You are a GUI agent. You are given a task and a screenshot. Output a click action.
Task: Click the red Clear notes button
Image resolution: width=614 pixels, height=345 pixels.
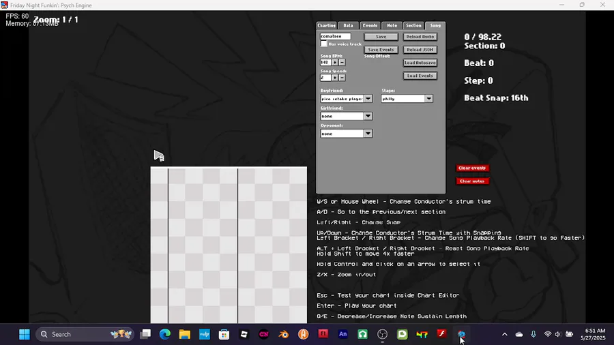click(x=472, y=181)
